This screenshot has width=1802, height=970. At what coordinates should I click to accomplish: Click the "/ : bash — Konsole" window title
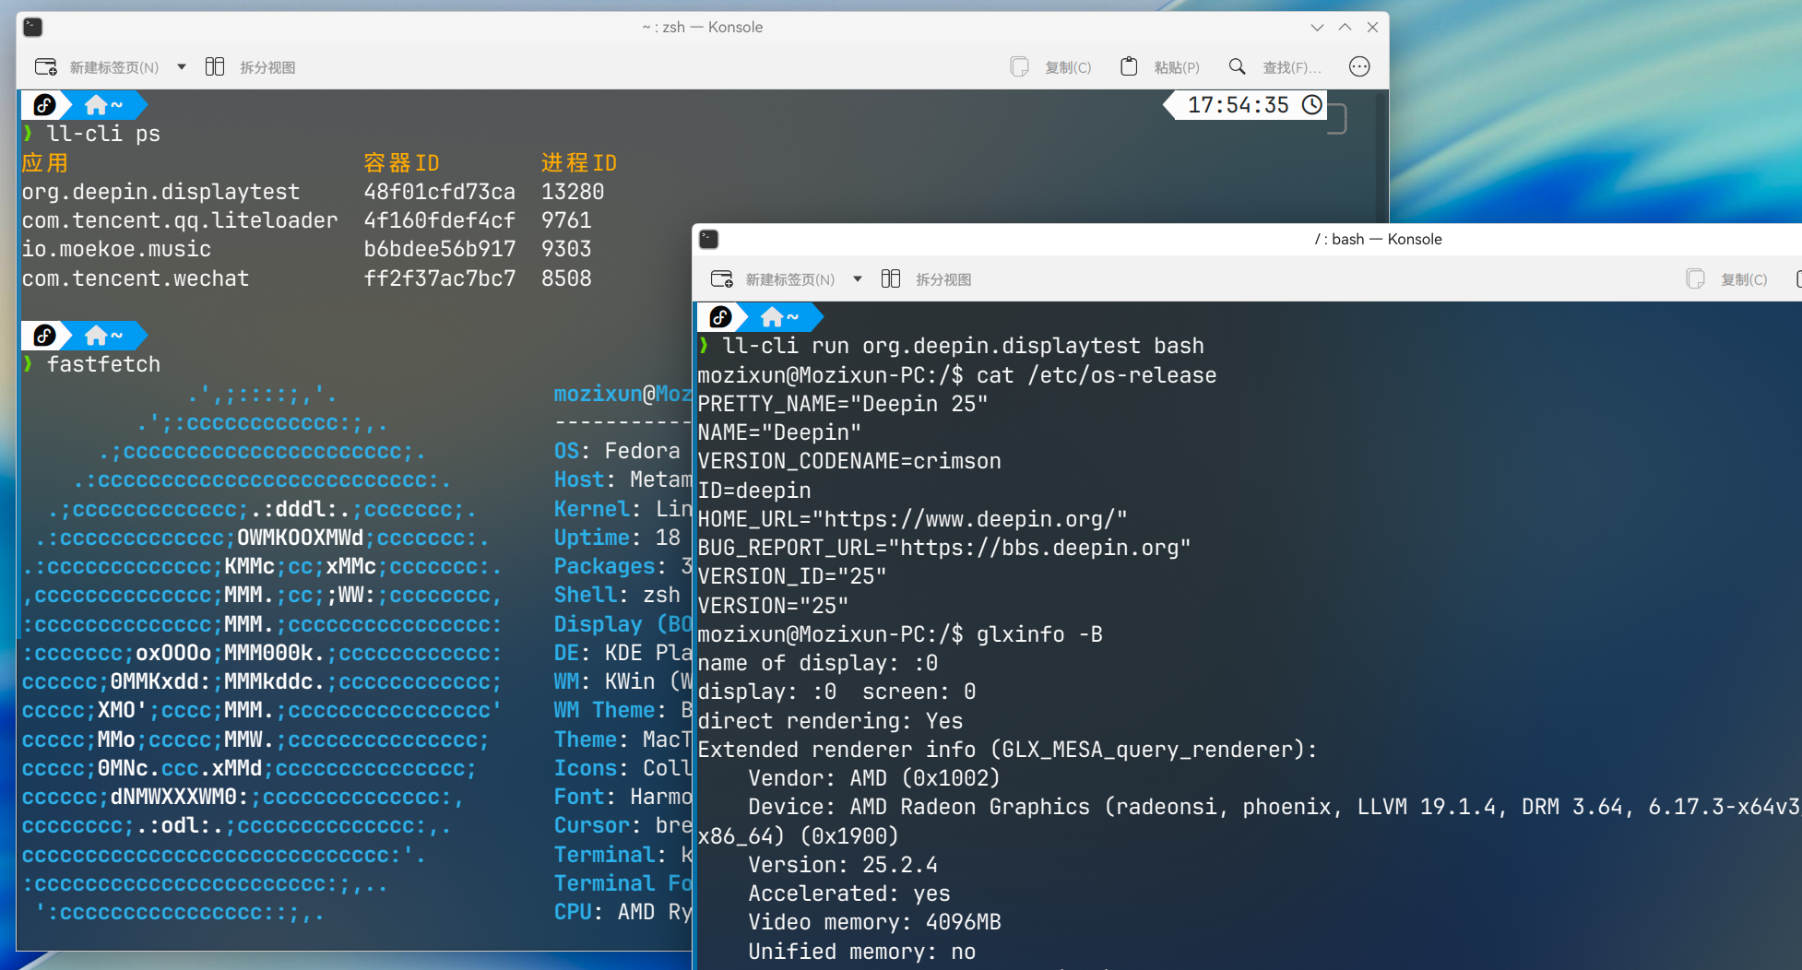coord(1378,239)
